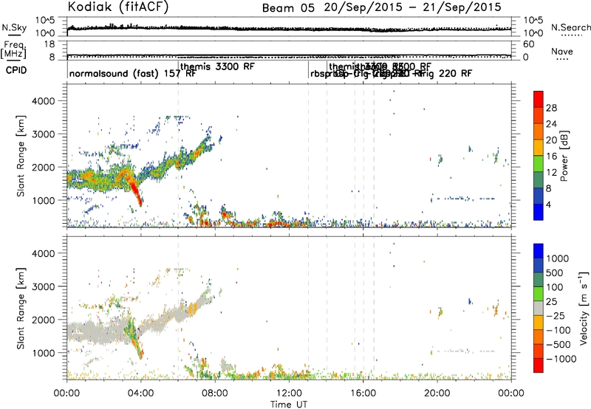Click the 'Kodiak (fitACF)' title text
Screen dimensions: 591x409
118,7
